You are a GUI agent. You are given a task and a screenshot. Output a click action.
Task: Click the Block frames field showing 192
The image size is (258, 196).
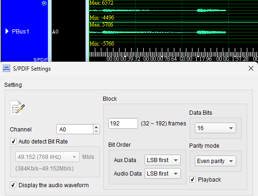(x=123, y=124)
